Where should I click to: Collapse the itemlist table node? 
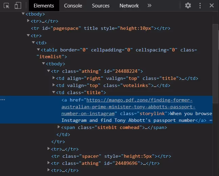[38, 49]
